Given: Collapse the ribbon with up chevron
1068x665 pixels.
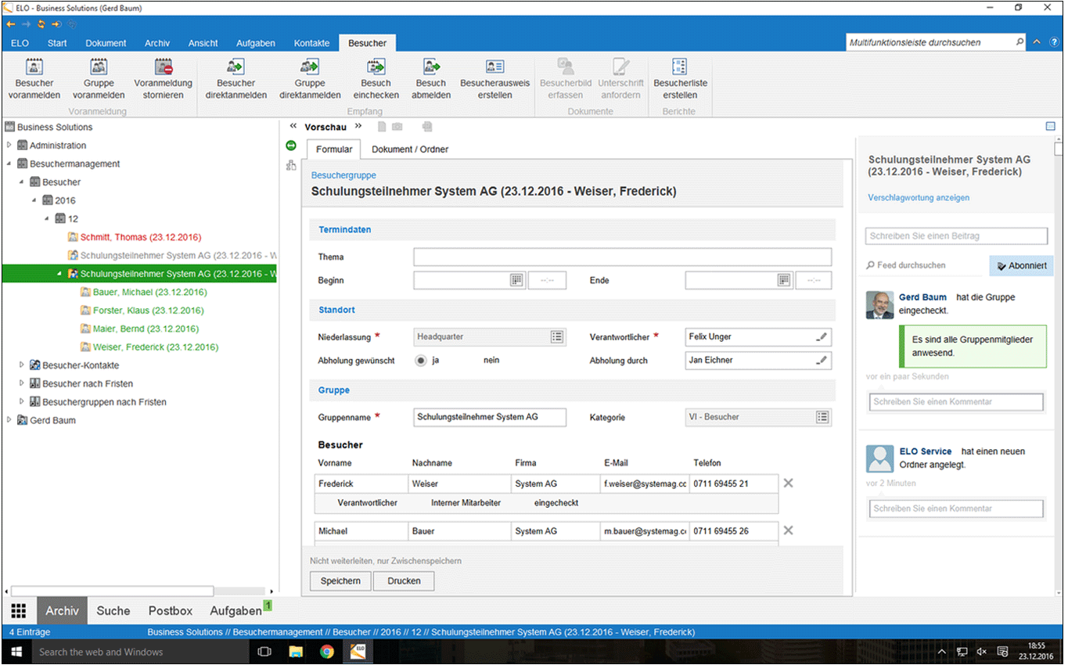Looking at the screenshot, I should tap(1037, 42).
